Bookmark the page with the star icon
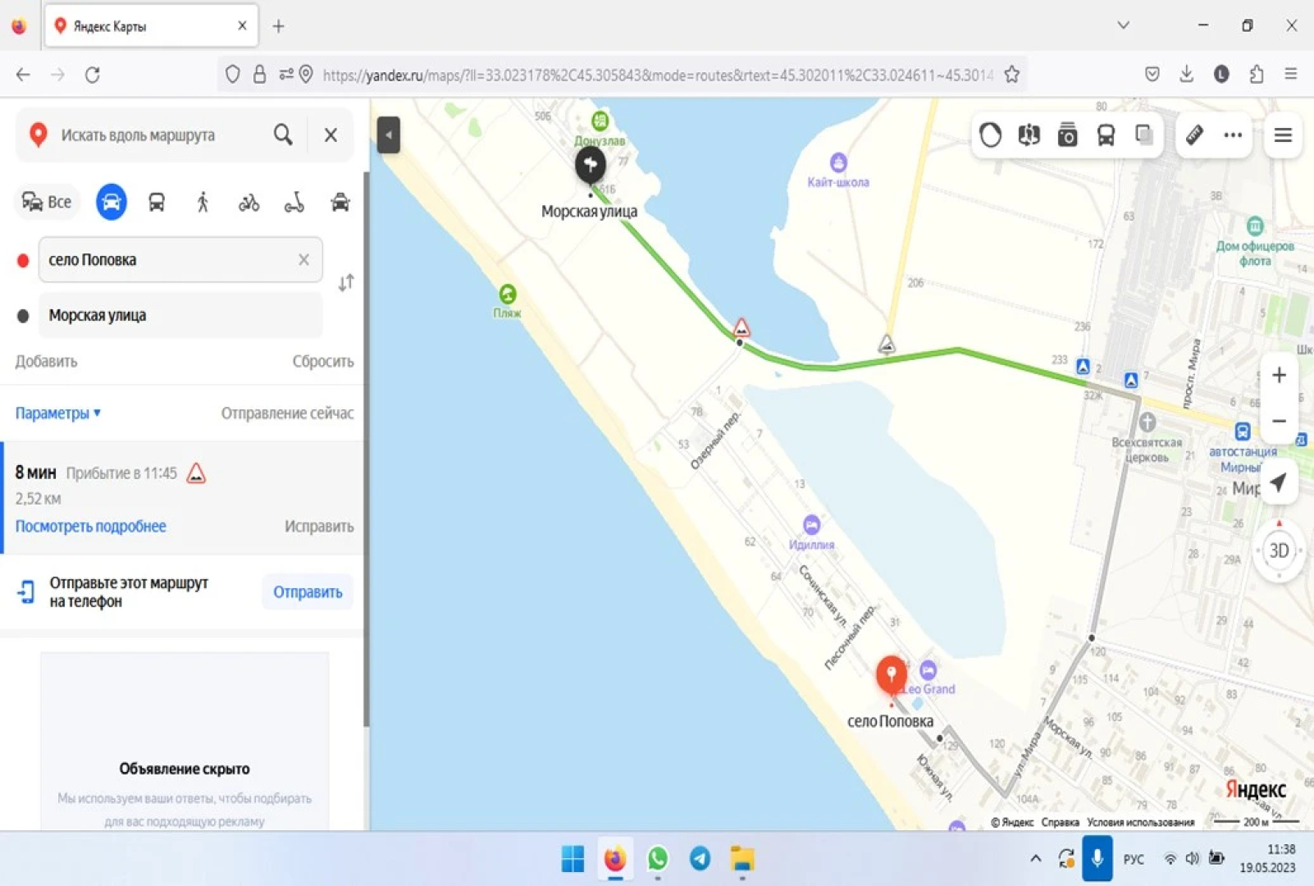This screenshot has height=886, width=1314. (1012, 75)
